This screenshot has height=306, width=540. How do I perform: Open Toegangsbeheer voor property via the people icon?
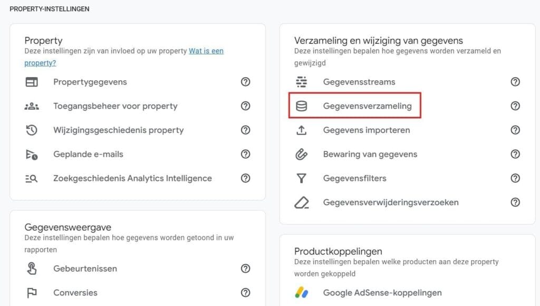tap(31, 106)
